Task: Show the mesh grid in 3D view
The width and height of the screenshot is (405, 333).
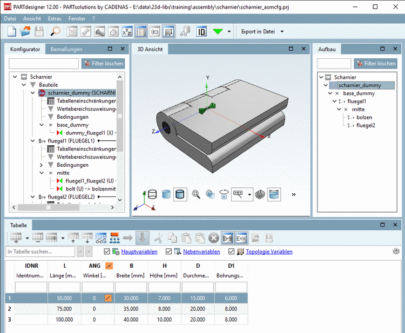Action: click(260, 194)
